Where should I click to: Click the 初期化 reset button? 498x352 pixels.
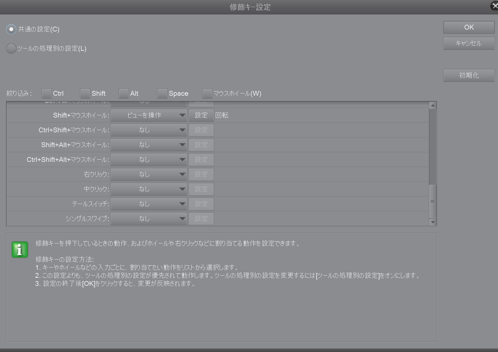click(x=469, y=75)
